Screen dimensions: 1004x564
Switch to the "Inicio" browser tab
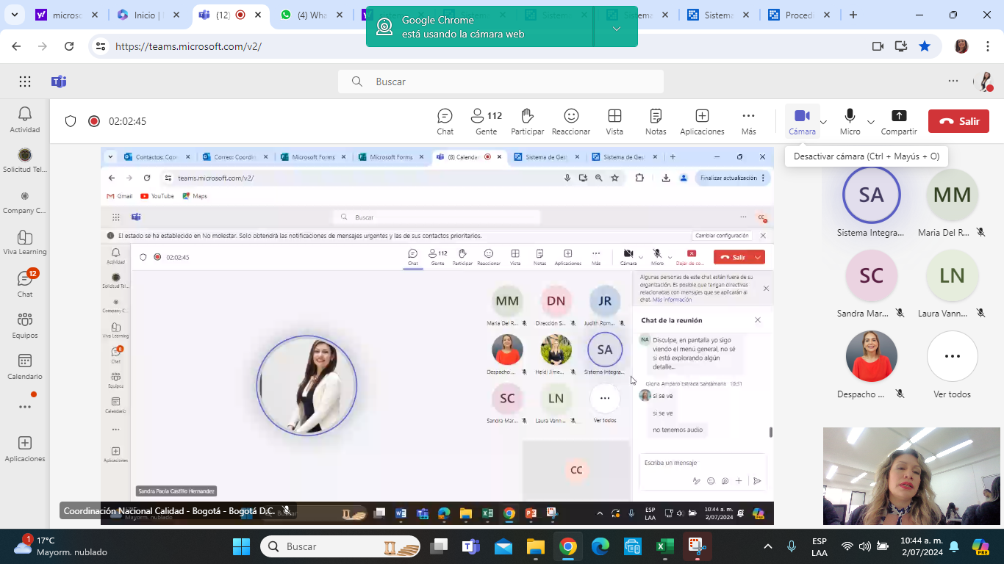coord(149,15)
